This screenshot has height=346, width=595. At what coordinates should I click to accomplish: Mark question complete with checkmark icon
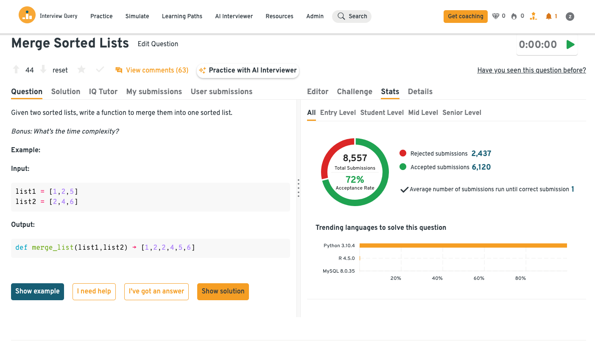click(x=100, y=70)
